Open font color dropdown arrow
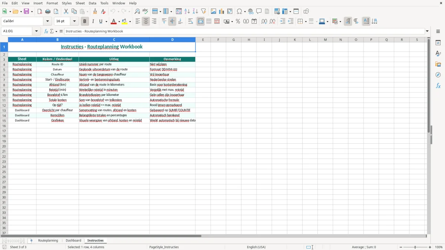The height and width of the screenshot is (250, 445). tap(119, 21)
